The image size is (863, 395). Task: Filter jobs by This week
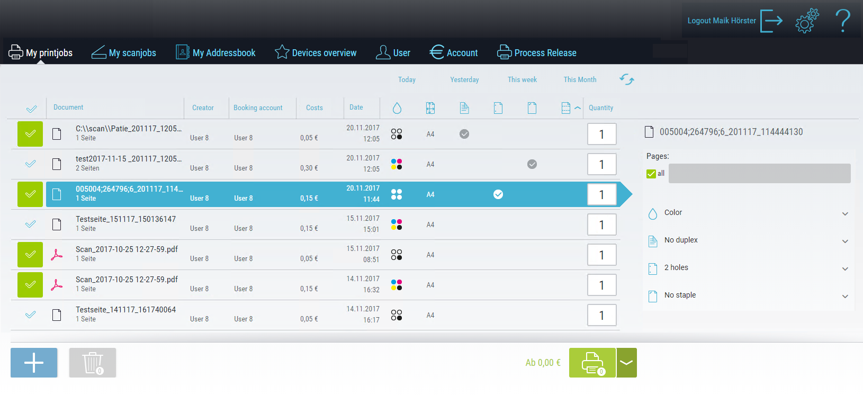(x=522, y=80)
